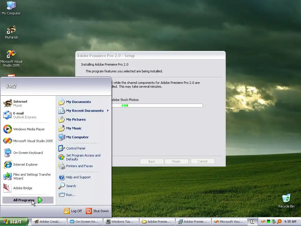The height and width of the screenshot is (226, 301).
Task: Open Printers and Faxes
Action: (84, 166)
